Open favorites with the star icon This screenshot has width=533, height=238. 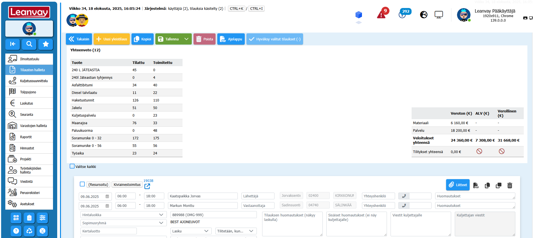(46, 44)
